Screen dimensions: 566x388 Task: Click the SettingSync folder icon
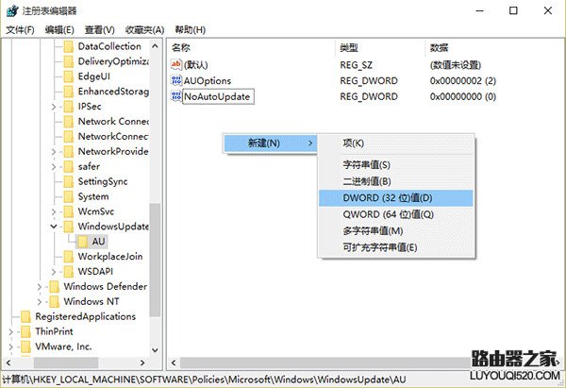pos(68,181)
